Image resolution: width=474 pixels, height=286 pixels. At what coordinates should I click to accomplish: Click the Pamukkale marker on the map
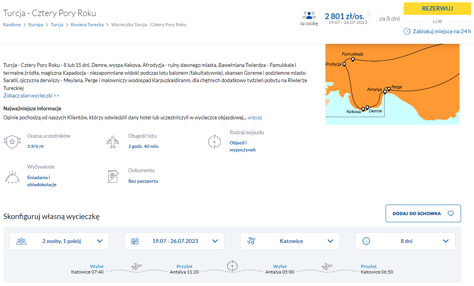353,59
